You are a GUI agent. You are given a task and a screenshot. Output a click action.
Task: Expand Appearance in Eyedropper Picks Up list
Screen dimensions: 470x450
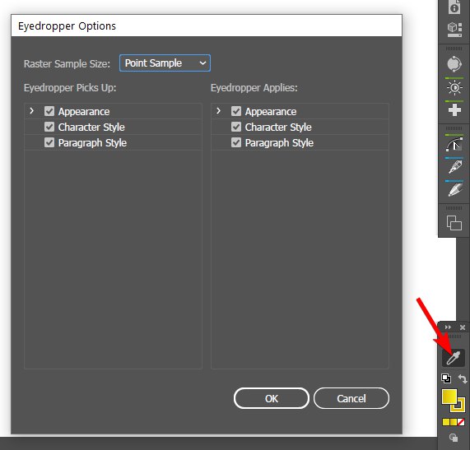[x=32, y=111]
